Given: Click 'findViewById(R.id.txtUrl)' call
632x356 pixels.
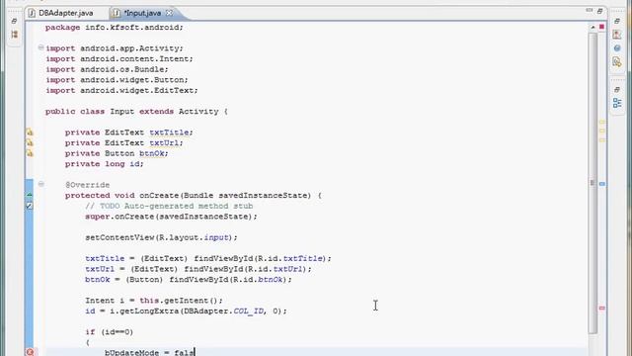Looking at the screenshot, I should click(245, 269).
